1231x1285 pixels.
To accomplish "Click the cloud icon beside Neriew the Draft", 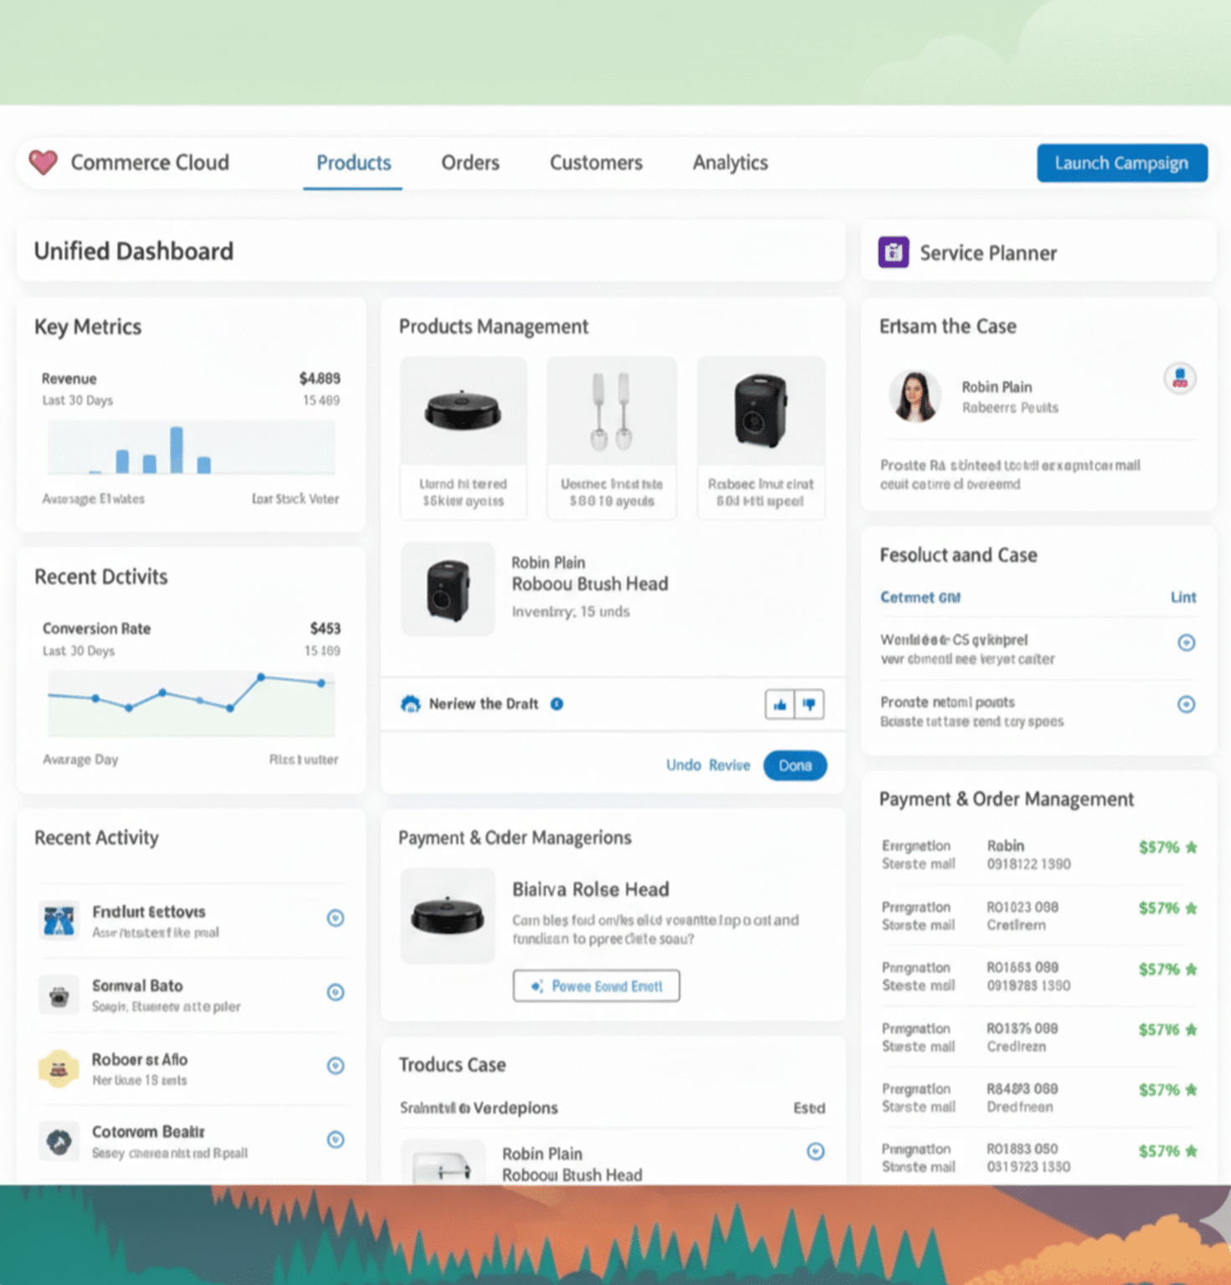I will (409, 704).
